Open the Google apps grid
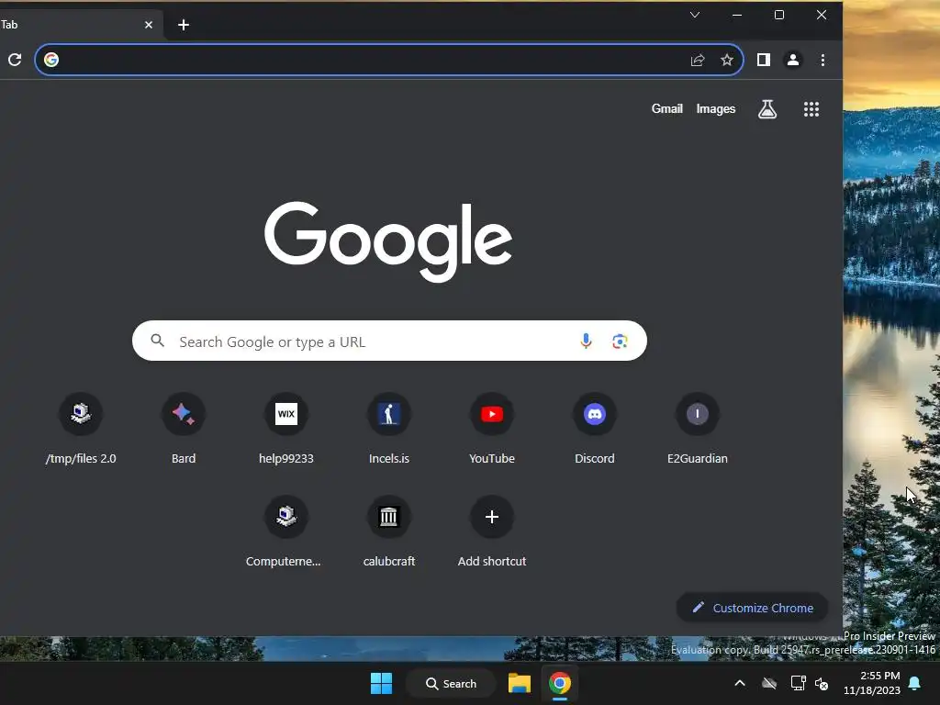 click(x=811, y=109)
